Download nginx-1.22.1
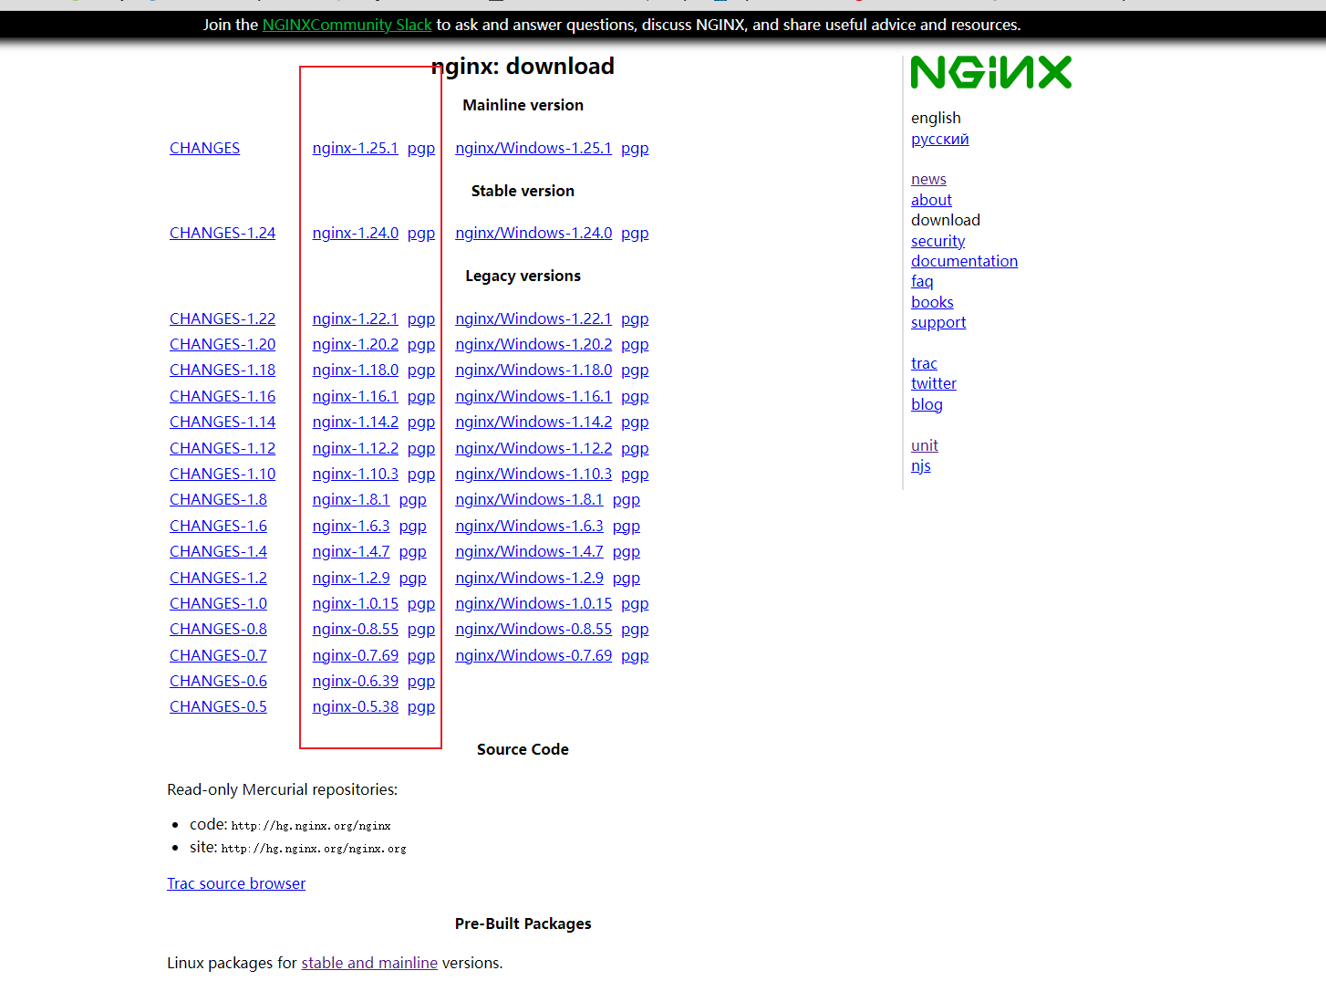The height and width of the screenshot is (1002, 1326). pos(355,318)
